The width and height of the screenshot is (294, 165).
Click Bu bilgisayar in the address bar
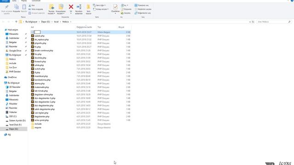(31, 22)
